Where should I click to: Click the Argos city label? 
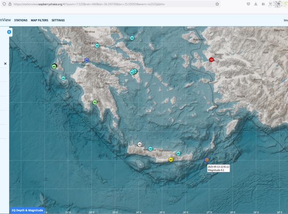[x=108, y=84]
